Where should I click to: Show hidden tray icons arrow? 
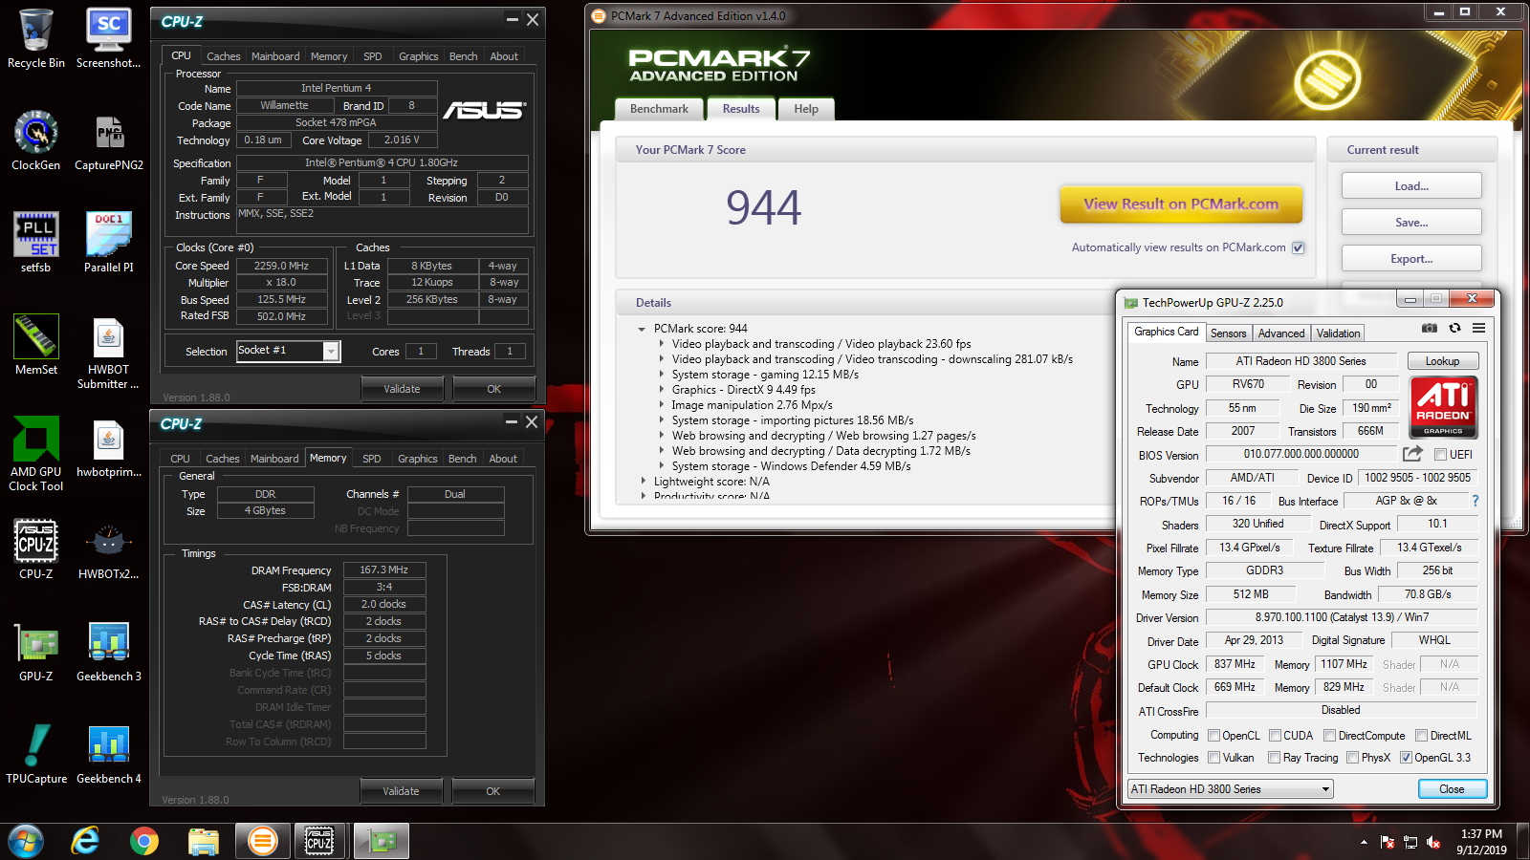[1364, 842]
